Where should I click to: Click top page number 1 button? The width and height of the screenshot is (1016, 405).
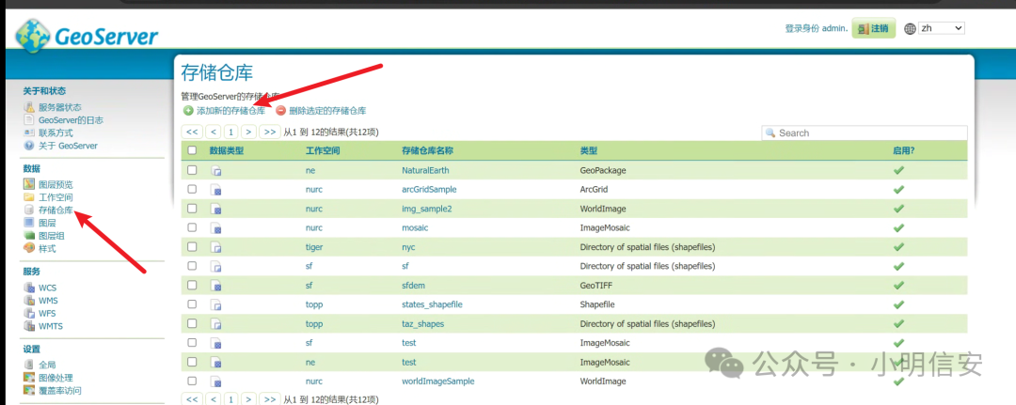230,132
